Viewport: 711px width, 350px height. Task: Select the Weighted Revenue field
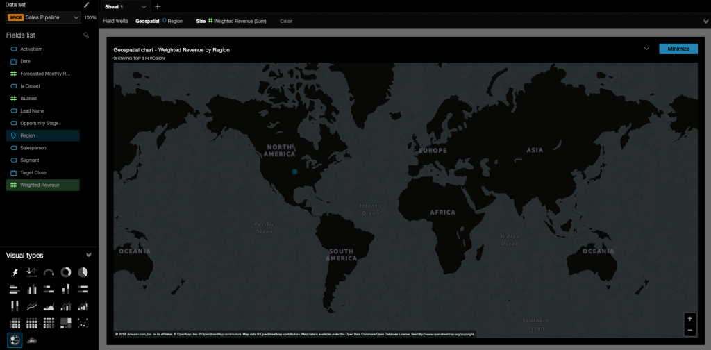tap(40, 185)
